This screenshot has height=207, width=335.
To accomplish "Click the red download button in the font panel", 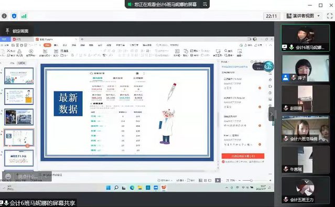I will click(243, 156).
